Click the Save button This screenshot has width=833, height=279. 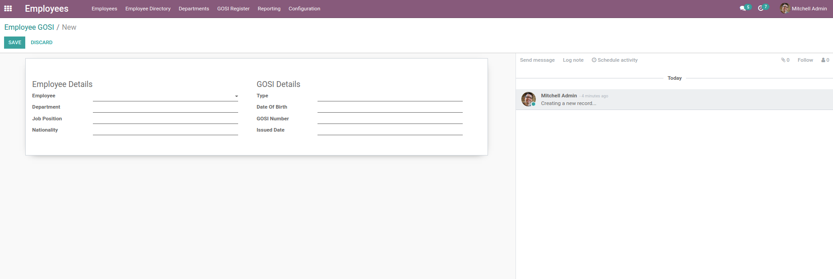pos(15,42)
